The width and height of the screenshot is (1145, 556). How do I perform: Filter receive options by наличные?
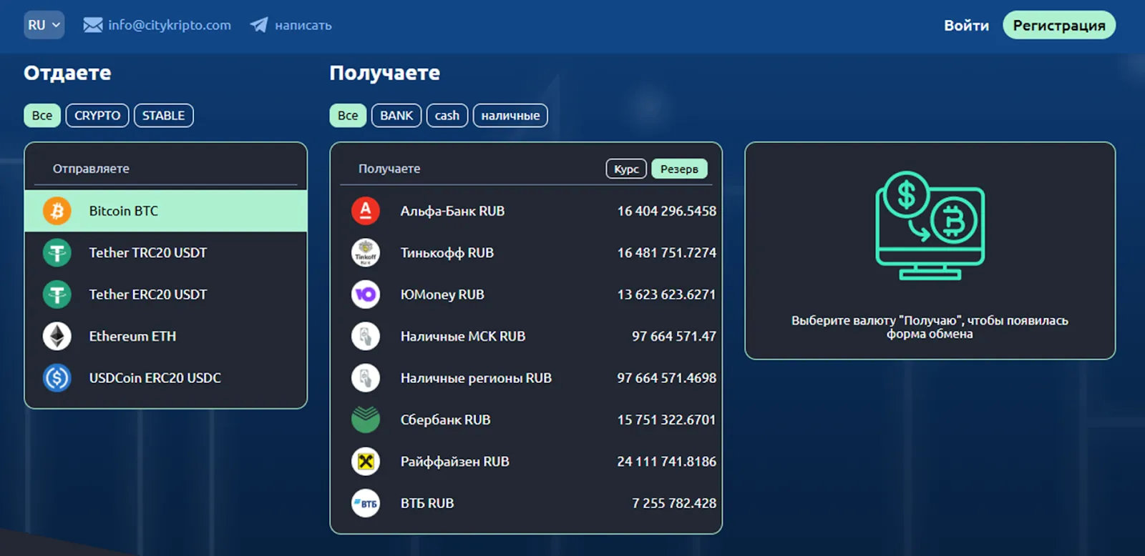point(510,116)
